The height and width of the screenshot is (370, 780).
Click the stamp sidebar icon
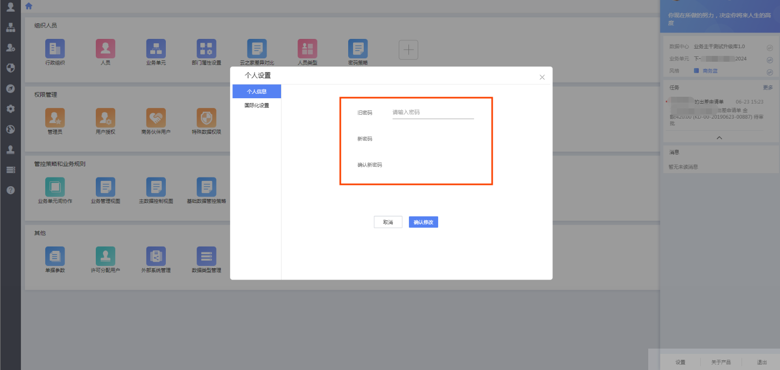(x=10, y=150)
